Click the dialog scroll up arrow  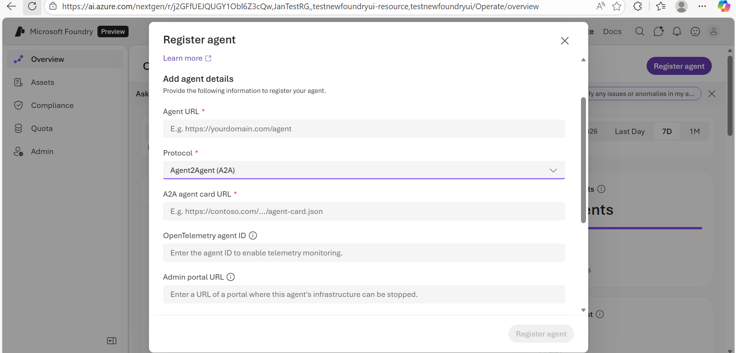coord(583,60)
